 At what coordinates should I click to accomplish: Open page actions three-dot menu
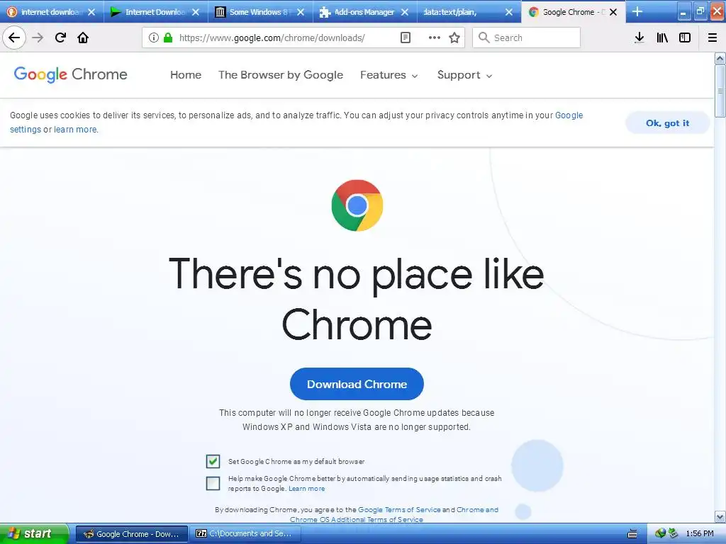[x=435, y=38]
